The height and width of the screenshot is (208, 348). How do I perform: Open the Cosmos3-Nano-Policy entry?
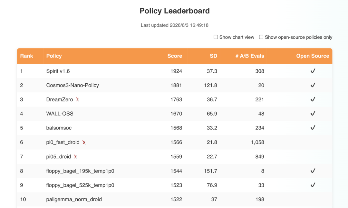click(72, 85)
